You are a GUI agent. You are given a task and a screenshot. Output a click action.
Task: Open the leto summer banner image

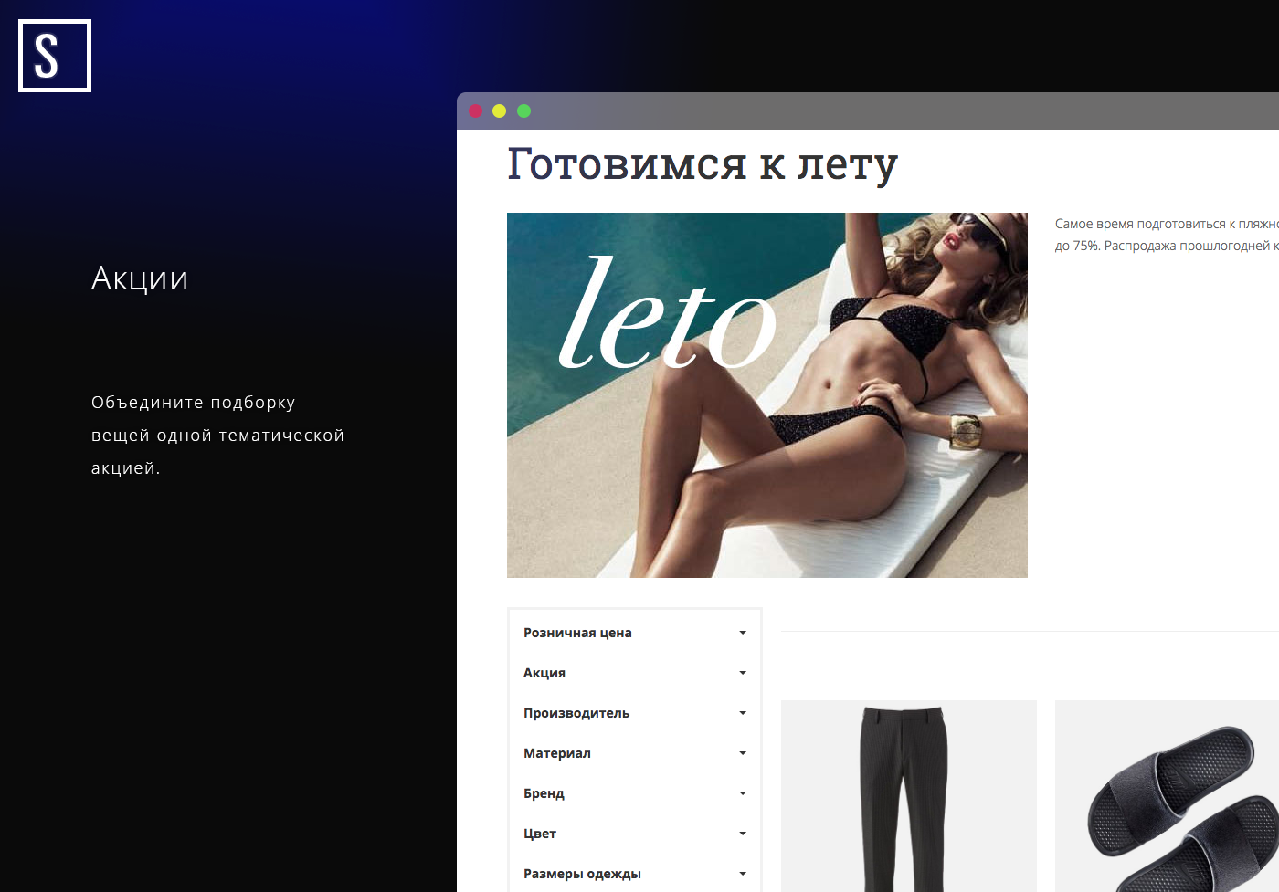[766, 394]
